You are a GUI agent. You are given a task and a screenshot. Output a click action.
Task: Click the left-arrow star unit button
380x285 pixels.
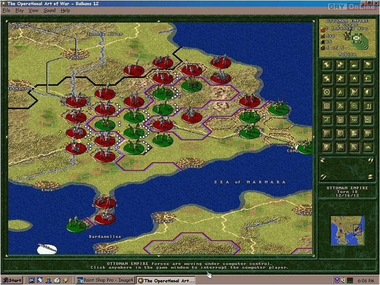327,65
